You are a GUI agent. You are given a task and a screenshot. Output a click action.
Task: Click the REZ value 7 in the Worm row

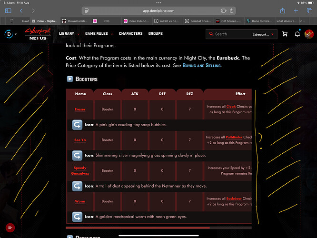[x=189, y=201]
